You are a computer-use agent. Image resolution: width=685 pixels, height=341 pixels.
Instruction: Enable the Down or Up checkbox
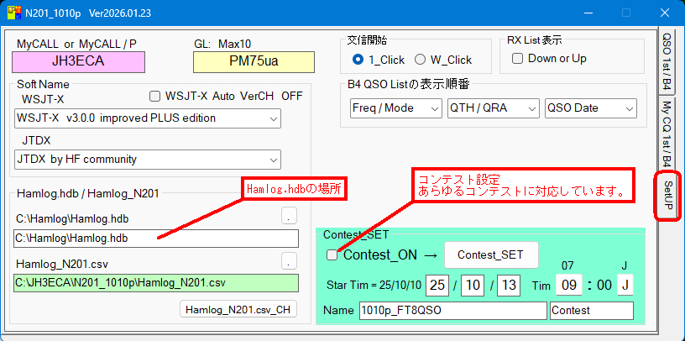tap(518, 59)
